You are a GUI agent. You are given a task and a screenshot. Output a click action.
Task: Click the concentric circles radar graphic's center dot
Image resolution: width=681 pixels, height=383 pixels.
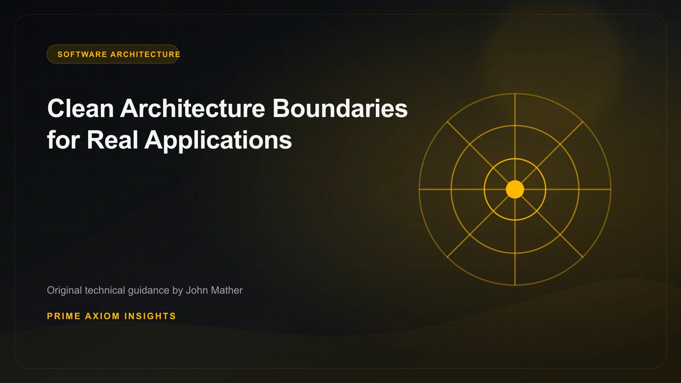coord(515,189)
